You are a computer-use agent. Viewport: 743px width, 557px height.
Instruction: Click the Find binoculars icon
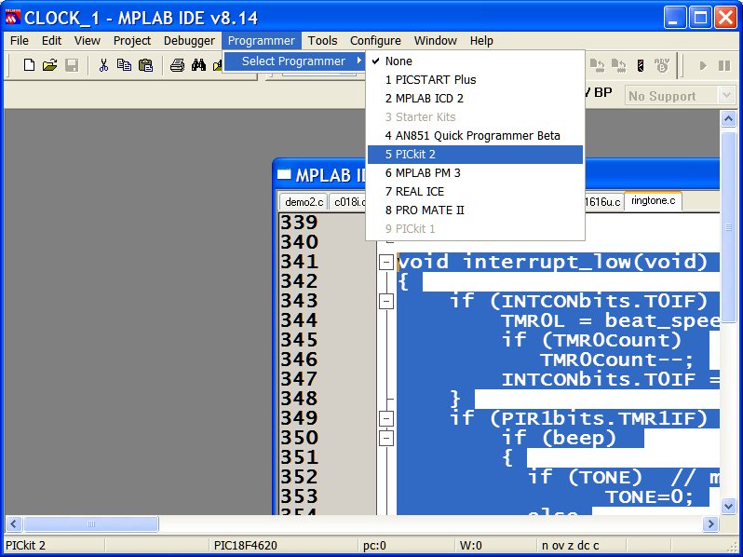point(198,65)
